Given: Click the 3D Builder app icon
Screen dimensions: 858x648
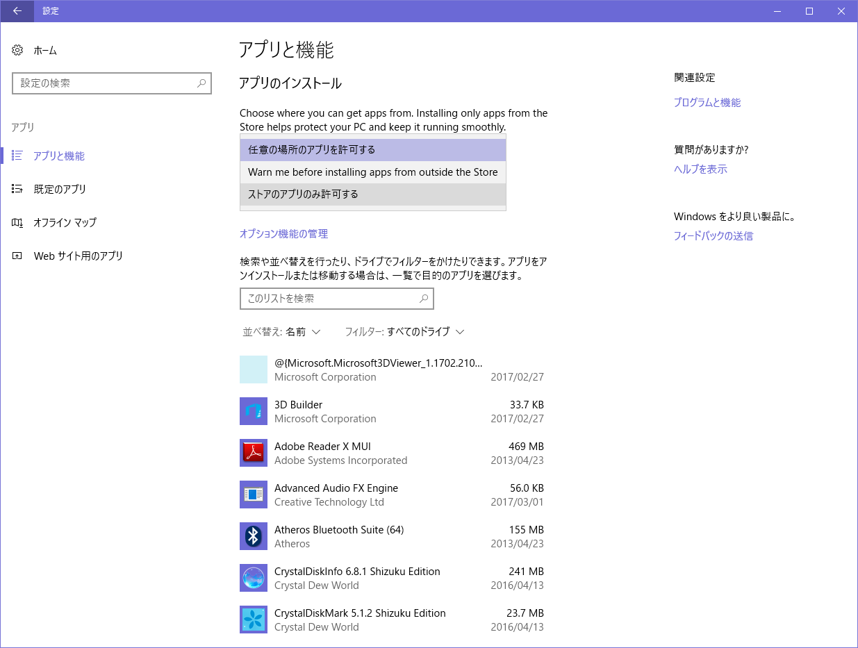Looking at the screenshot, I should [254, 411].
